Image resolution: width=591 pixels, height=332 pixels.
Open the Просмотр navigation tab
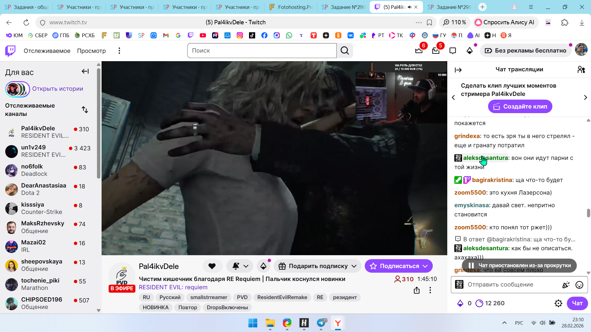pos(91,51)
